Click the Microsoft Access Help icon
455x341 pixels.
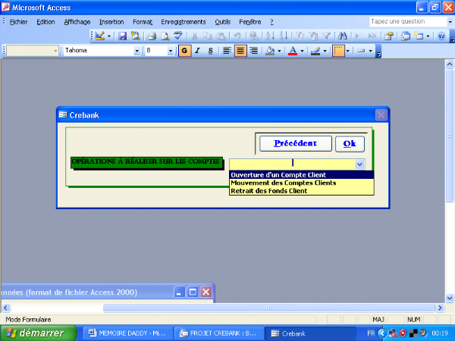coord(441,36)
